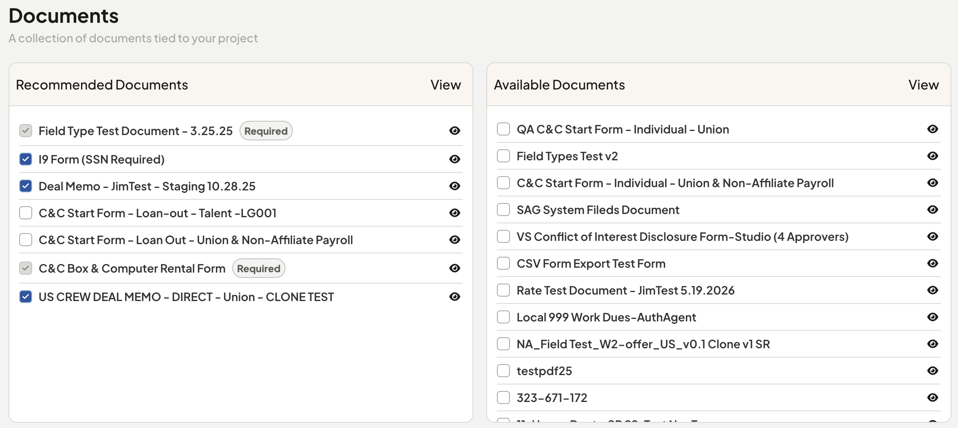View CSV Form Export Test Form via its eye icon
Image resolution: width=958 pixels, height=428 pixels.
click(933, 263)
